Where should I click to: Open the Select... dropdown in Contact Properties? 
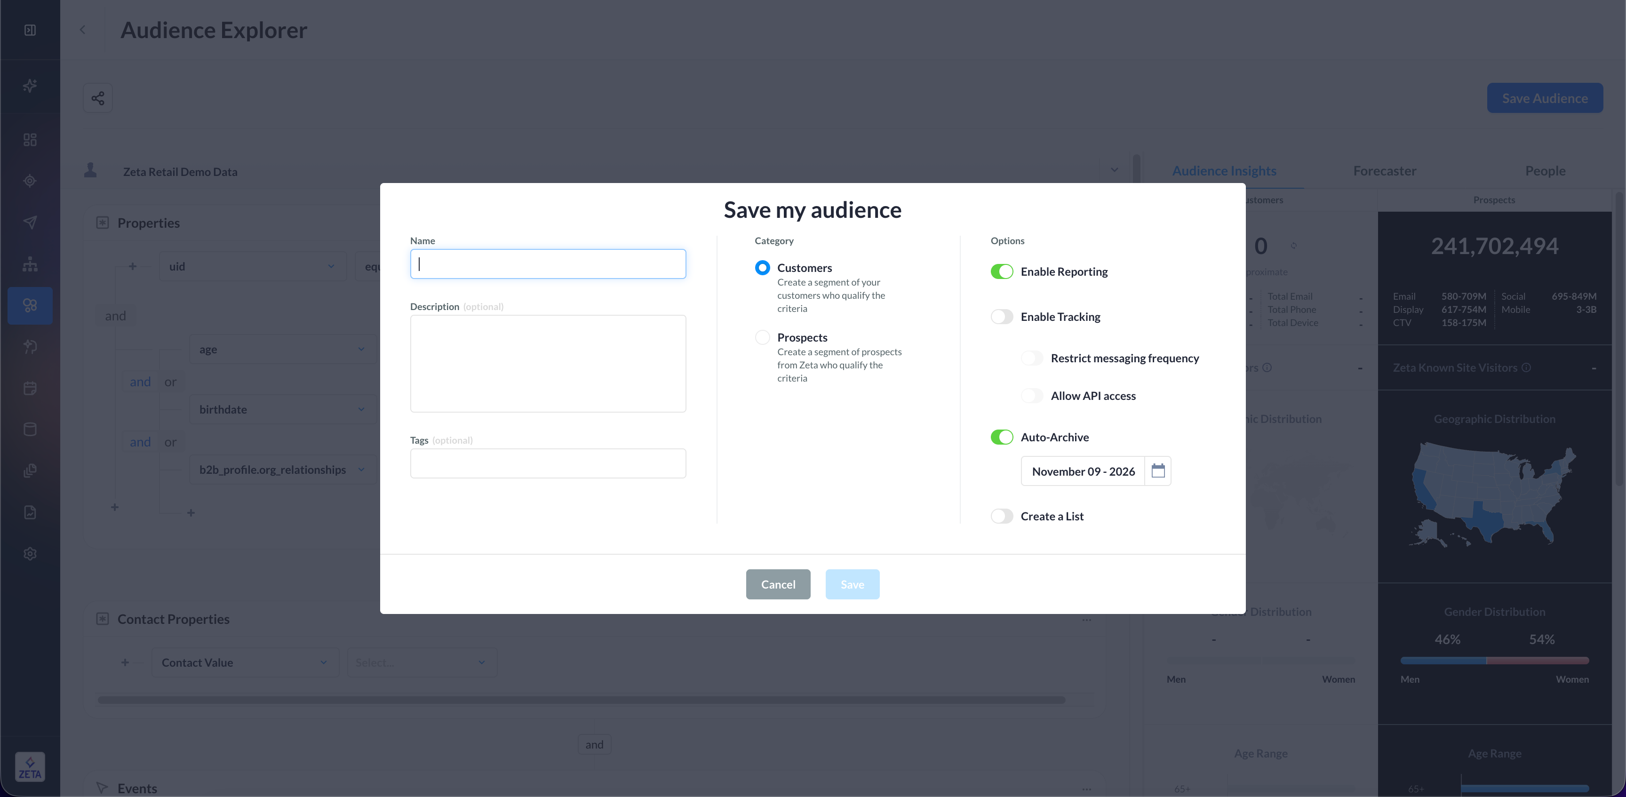422,662
